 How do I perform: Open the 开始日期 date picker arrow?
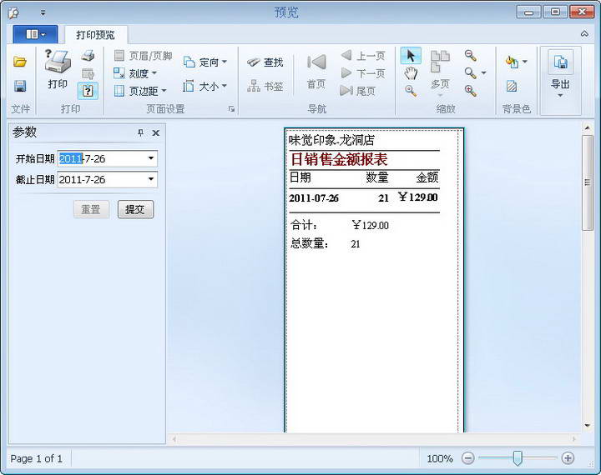[x=151, y=158]
